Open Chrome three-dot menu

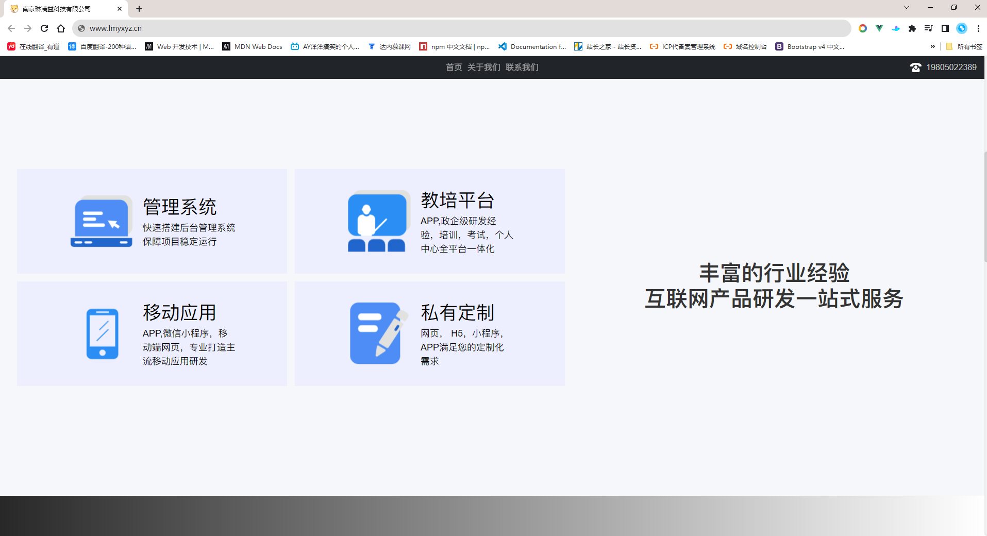tap(978, 28)
